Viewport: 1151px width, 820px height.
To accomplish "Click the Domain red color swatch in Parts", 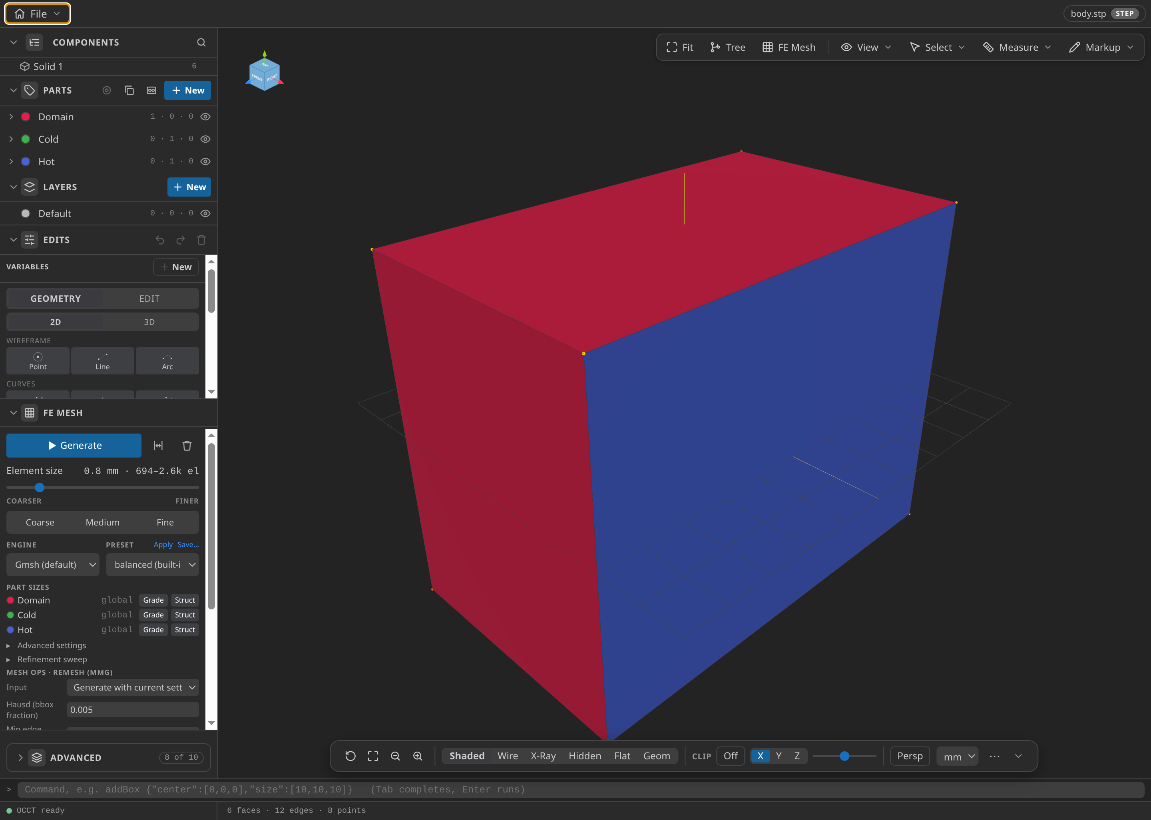I will tap(26, 117).
